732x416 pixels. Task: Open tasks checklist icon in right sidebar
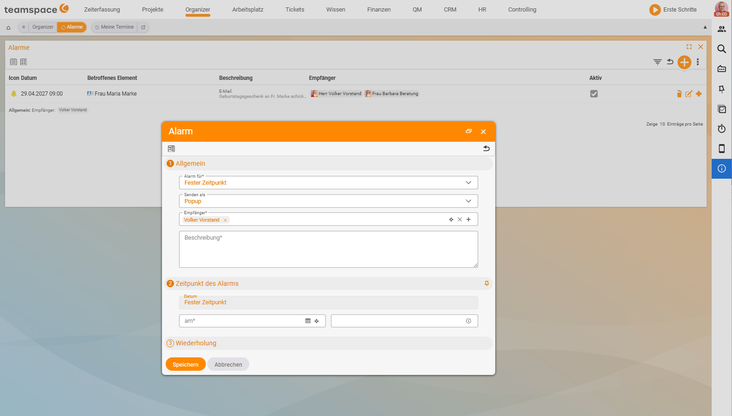(722, 109)
